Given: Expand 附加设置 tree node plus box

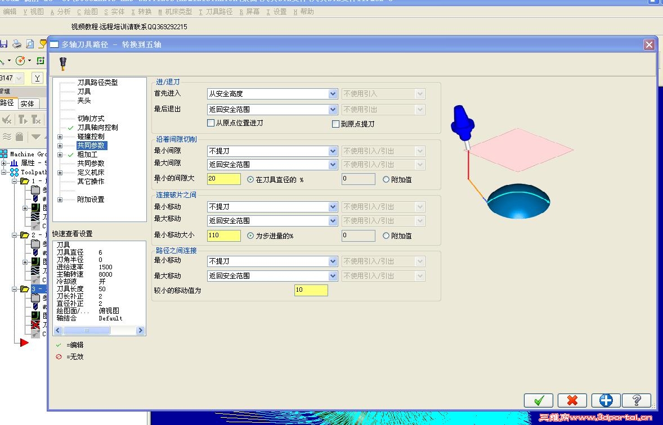Looking at the screenshot, I should coord(60,200).
